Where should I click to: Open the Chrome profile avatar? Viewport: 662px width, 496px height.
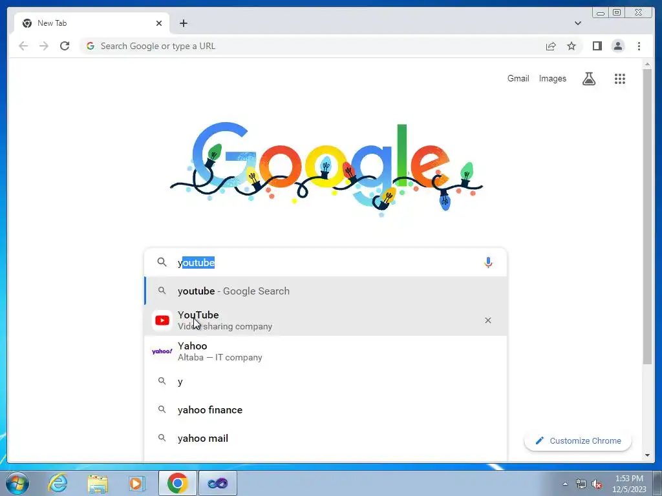617,46
